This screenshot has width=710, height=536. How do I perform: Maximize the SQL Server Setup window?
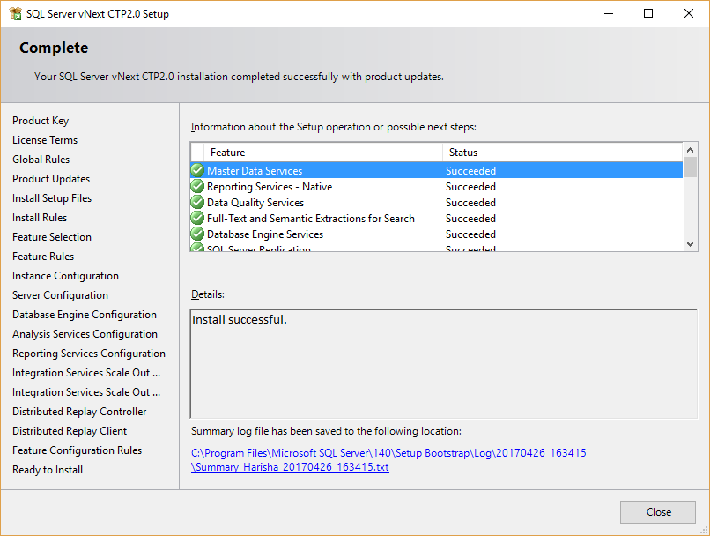(x=648, y=13)
